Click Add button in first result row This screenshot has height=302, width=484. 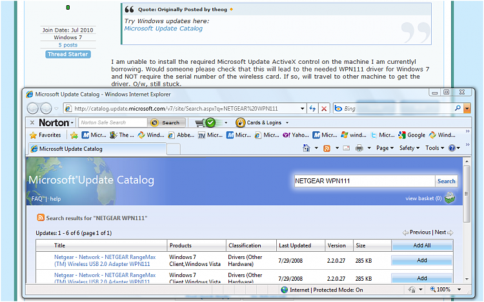tap(422, 260)
